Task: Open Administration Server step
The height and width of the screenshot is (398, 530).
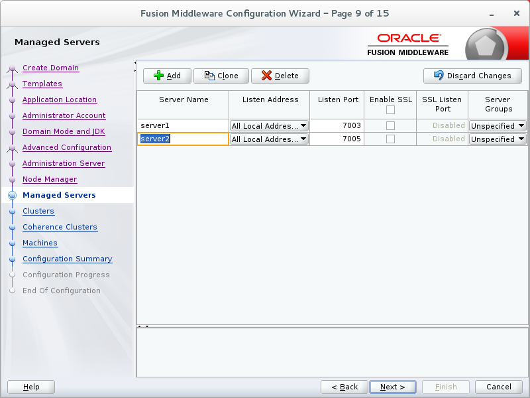Action: point(64,163)
